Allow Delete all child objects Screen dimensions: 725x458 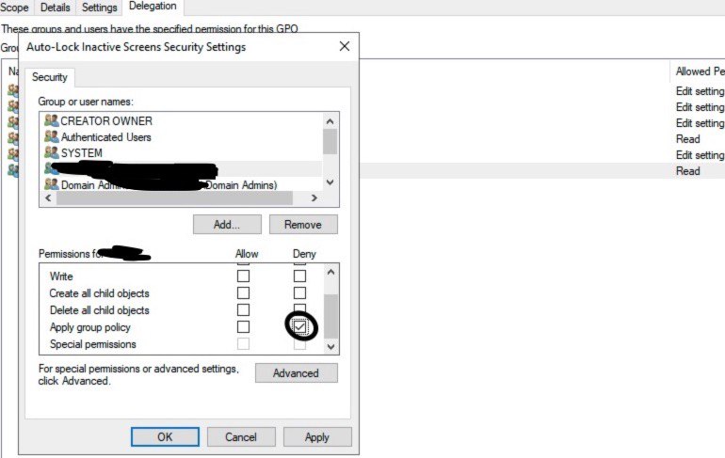coord(243,309)
